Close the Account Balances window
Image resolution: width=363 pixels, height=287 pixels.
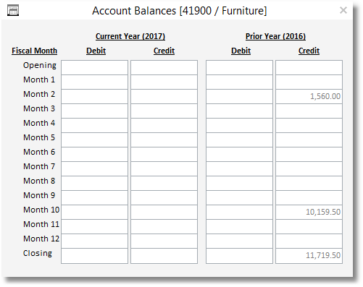point(343,10)
